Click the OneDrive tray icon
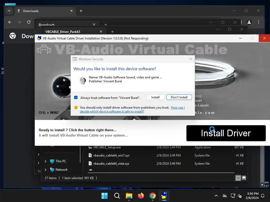The image size is (270, 202). coord(225,196)
